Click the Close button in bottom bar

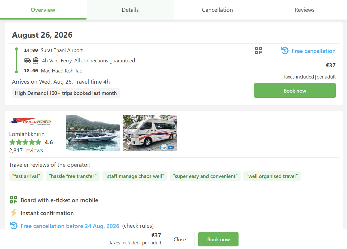(x=180, y=239)
